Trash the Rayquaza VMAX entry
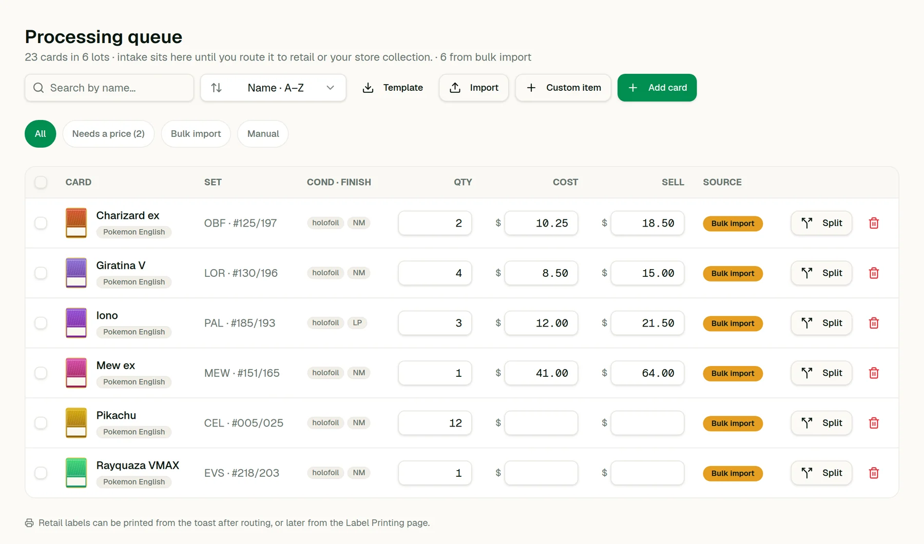924x544 pixels. [x=874, y=473]
